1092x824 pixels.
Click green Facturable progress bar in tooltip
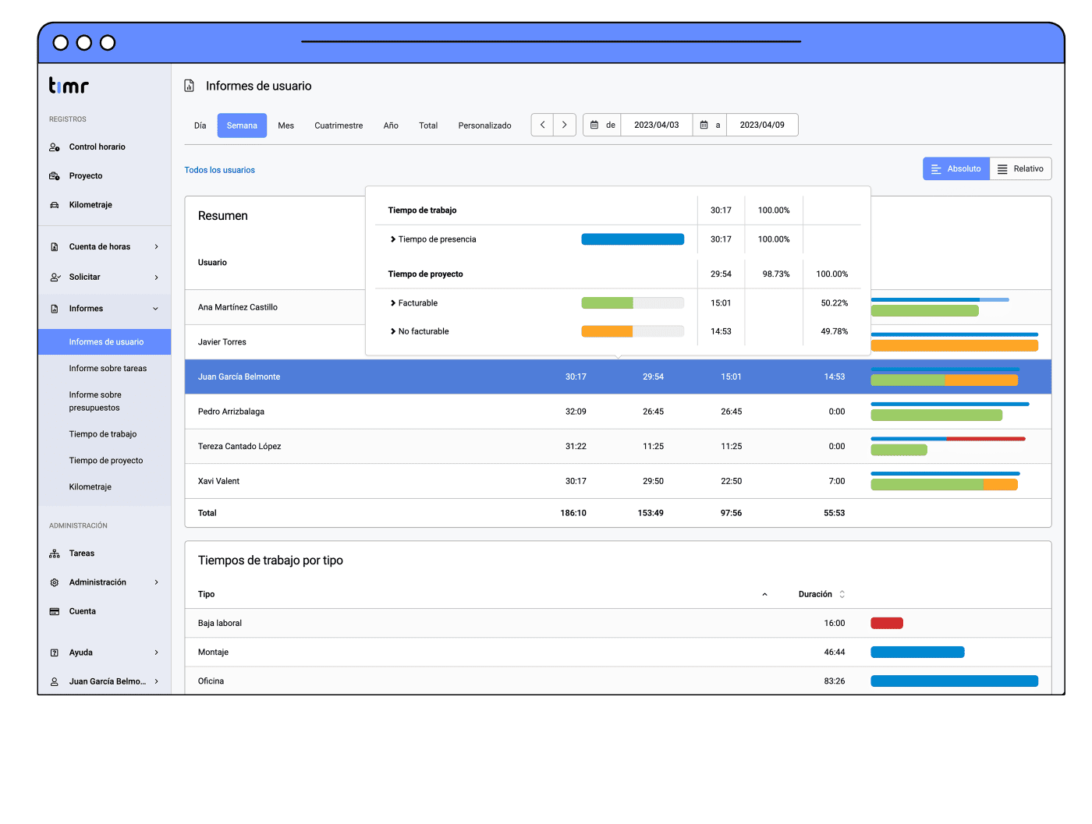(x=608, y=303)
